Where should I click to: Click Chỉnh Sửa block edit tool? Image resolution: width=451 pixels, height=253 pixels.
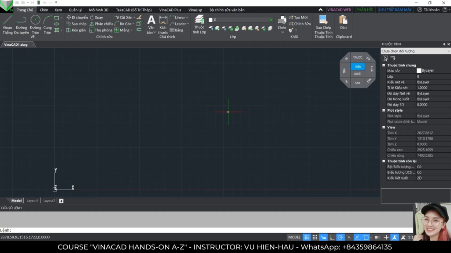click(x=299, y=24)
